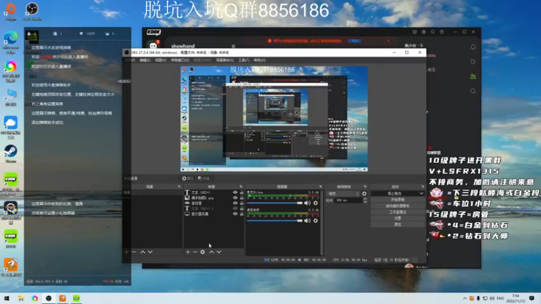Adjust transition duration stepper arrows

pyautogui.click(x=364, y=200)
